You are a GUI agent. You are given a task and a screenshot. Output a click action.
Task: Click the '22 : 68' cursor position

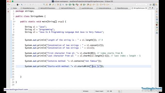pyautogui.click(x=109, y=91)
